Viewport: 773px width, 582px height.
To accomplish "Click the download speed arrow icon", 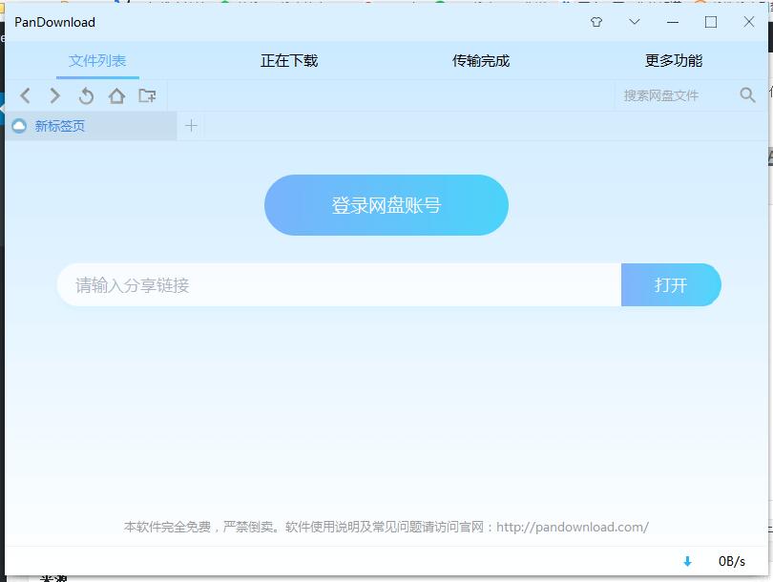I will point(687,561).
